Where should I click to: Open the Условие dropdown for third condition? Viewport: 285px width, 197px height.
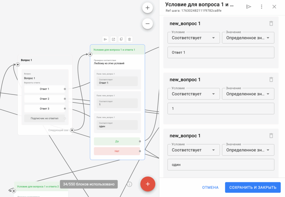pyautogui.click(x=193, y=150)
